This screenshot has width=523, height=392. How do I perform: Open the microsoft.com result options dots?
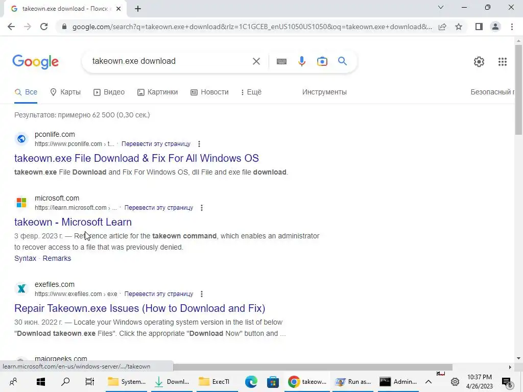202,208
